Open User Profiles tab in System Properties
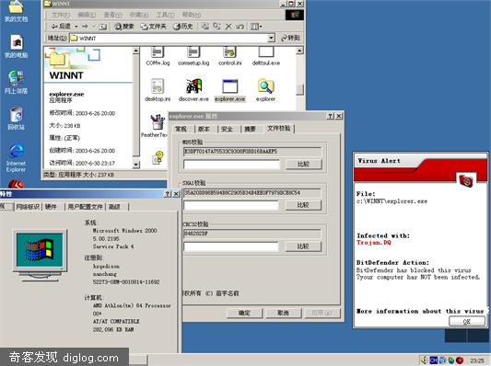The width and height of the screenshot is (491, 366). pyautogui.click(x=86, y=207)
